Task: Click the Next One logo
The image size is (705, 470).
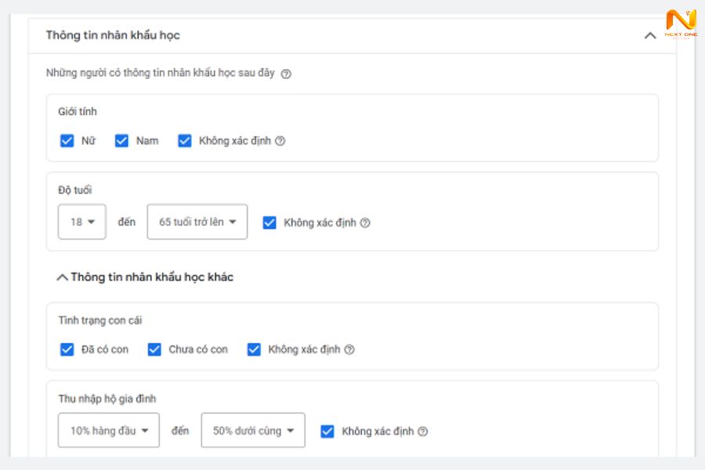Action: (x=680, y=25)
